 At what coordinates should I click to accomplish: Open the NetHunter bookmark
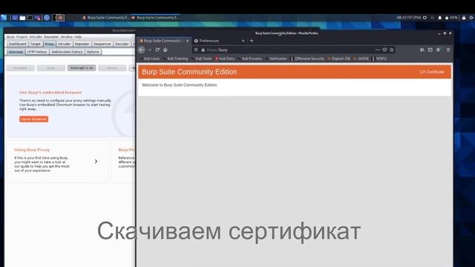[276, 59]
